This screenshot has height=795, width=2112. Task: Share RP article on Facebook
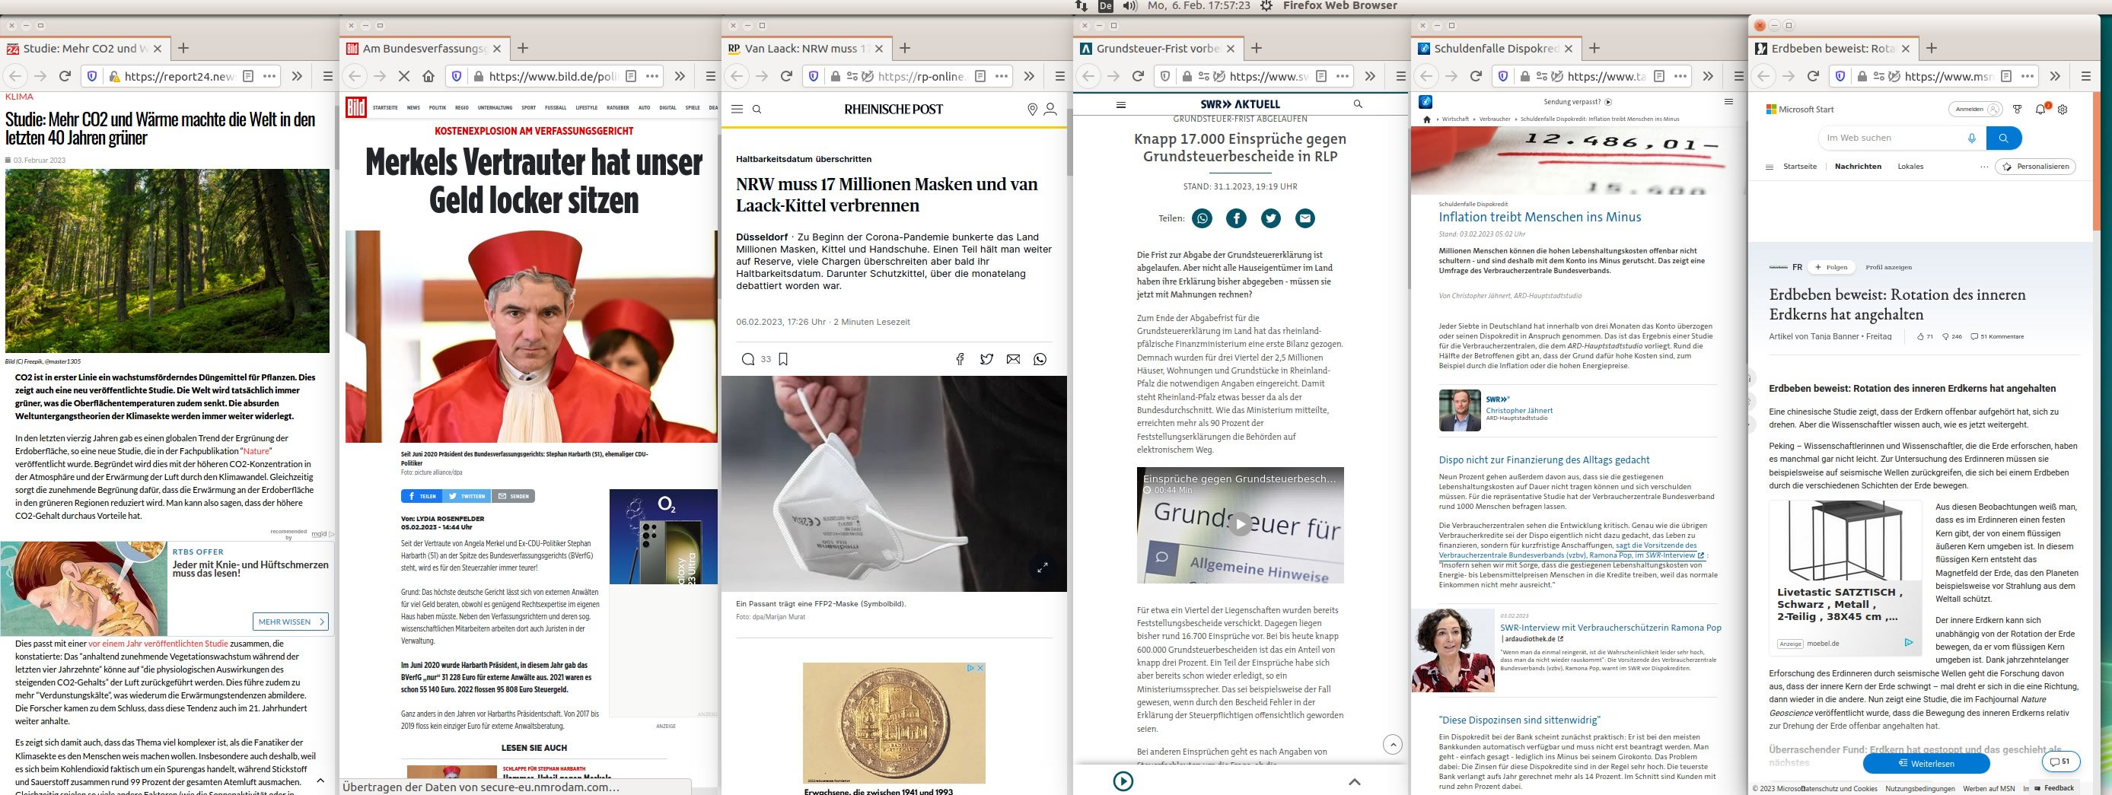pos(960,359)
